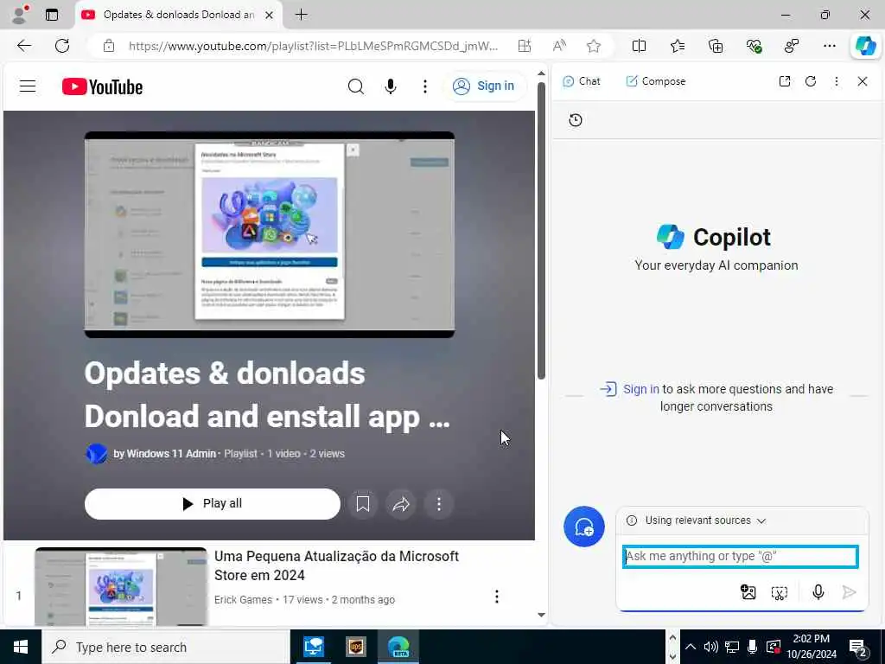Activate Read aloud in address bar
Image resolution: width=885 pixels, height=664 pixels.
click(559, 46)
